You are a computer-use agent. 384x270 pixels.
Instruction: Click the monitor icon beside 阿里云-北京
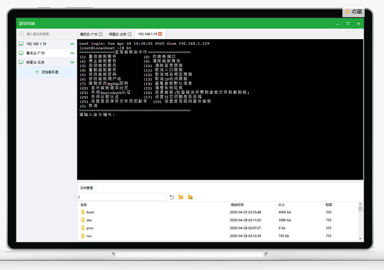21,62
